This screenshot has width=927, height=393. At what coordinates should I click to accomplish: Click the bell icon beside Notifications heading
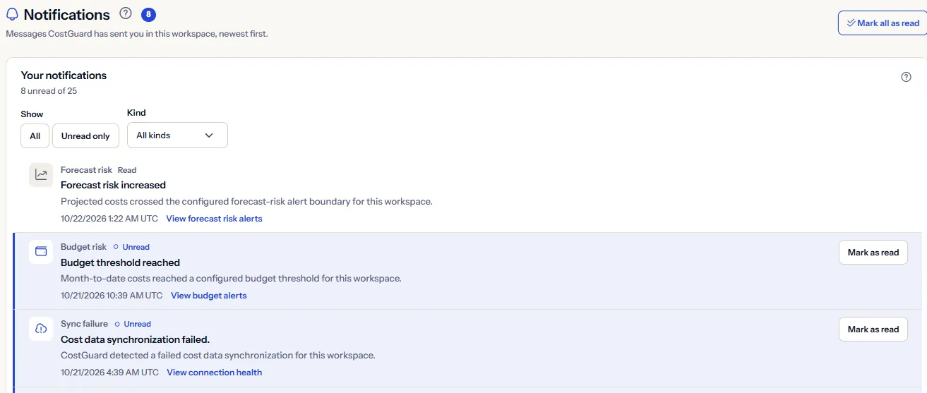point(12,15)
